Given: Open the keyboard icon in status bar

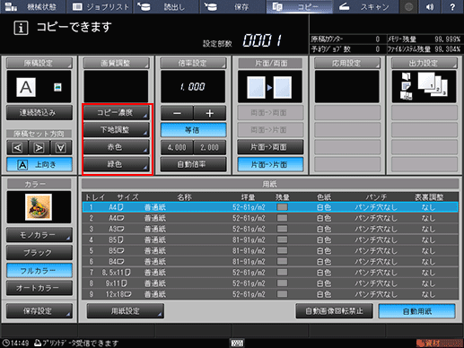Looking at the screenshot, I should (x=237, y=343).
